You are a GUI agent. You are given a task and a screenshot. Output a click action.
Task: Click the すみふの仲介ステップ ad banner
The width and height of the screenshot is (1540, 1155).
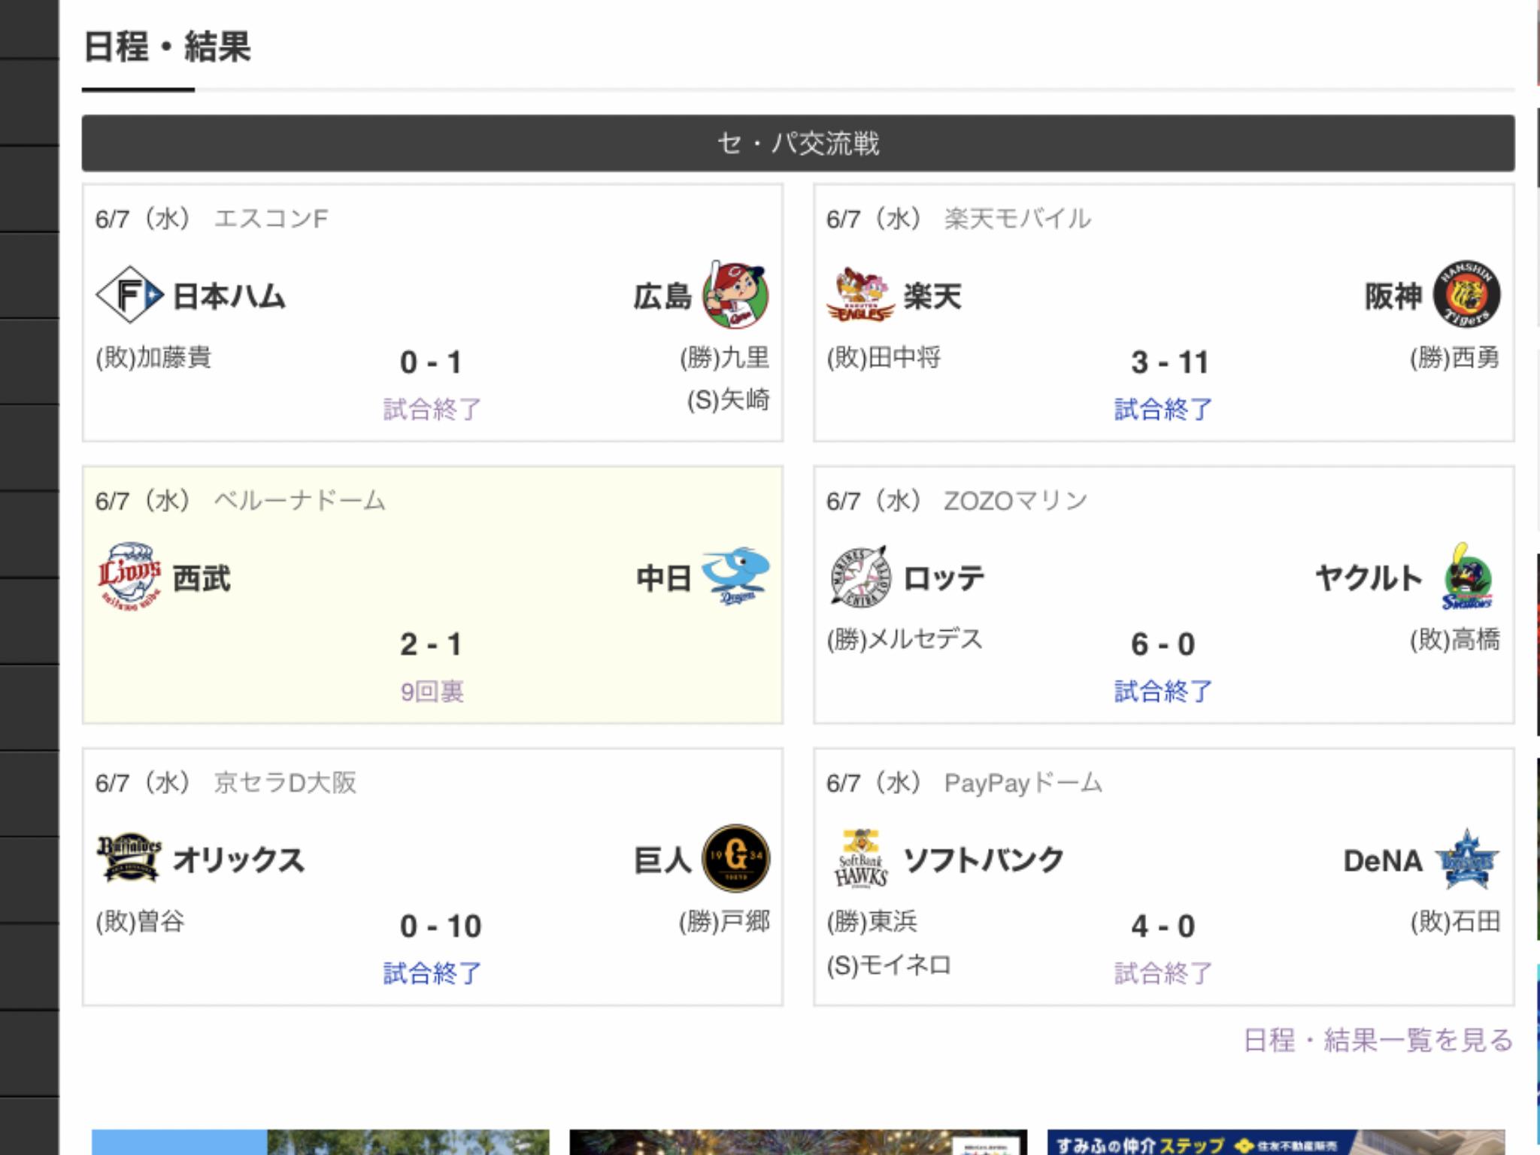point(1275,1143)
